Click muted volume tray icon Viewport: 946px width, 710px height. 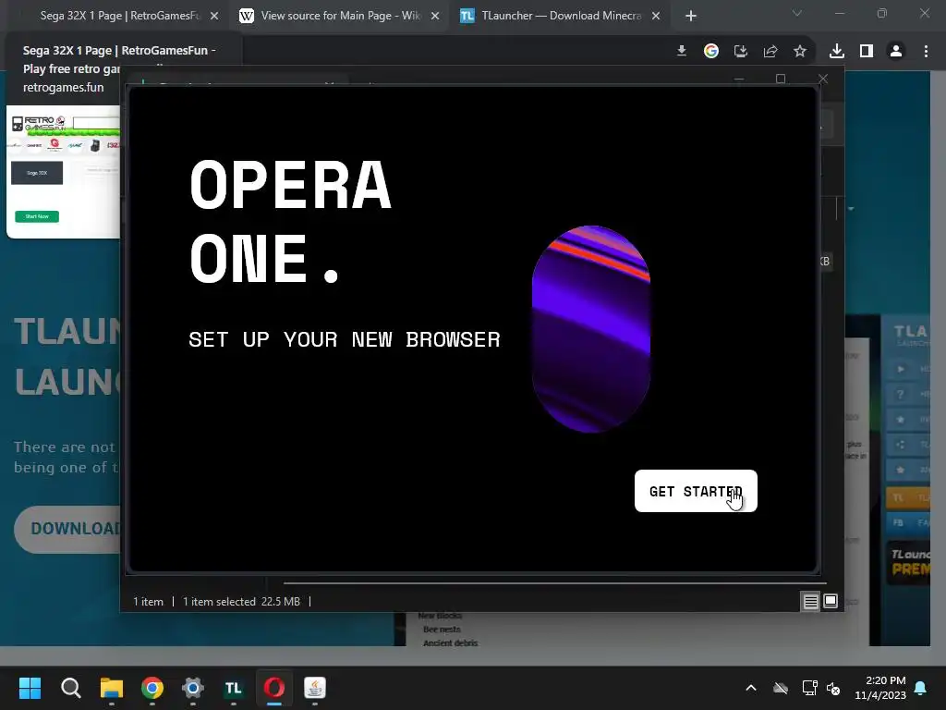834,688
